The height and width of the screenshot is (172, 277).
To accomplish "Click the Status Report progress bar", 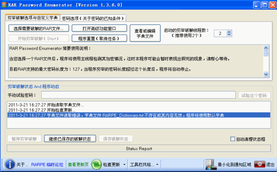I will (139, 148).
